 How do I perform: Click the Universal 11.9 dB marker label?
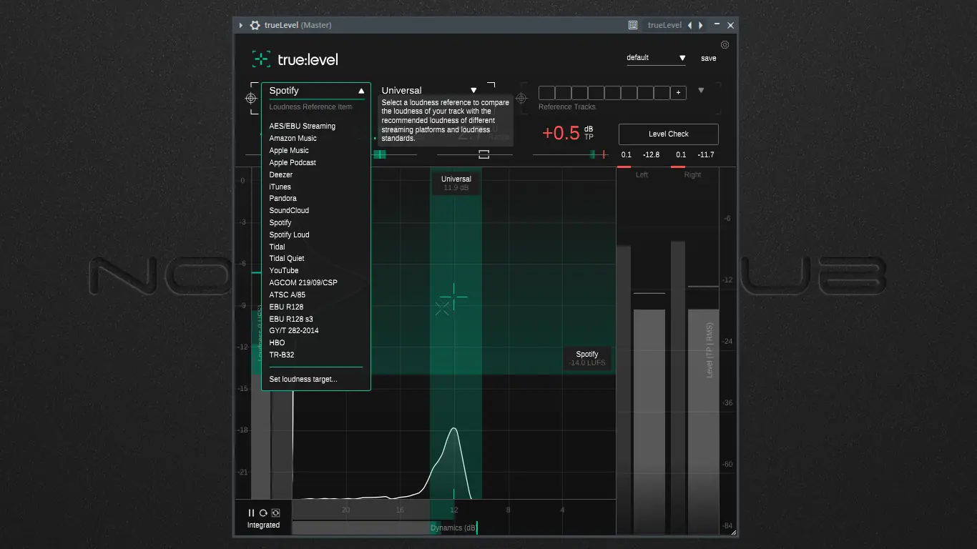[x=456, y=184]
